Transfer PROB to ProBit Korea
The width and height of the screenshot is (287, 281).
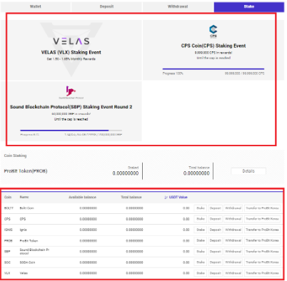[x=262, y=240]
